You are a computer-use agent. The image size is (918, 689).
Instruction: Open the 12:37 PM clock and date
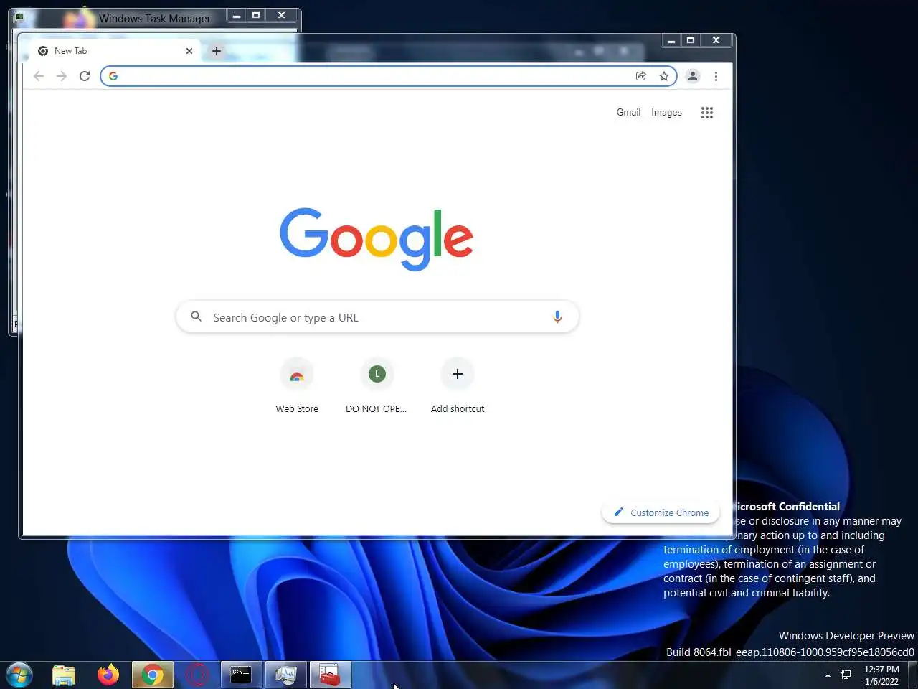pos(881,675)
